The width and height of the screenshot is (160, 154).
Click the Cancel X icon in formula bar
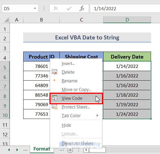(x=56, y=8)
